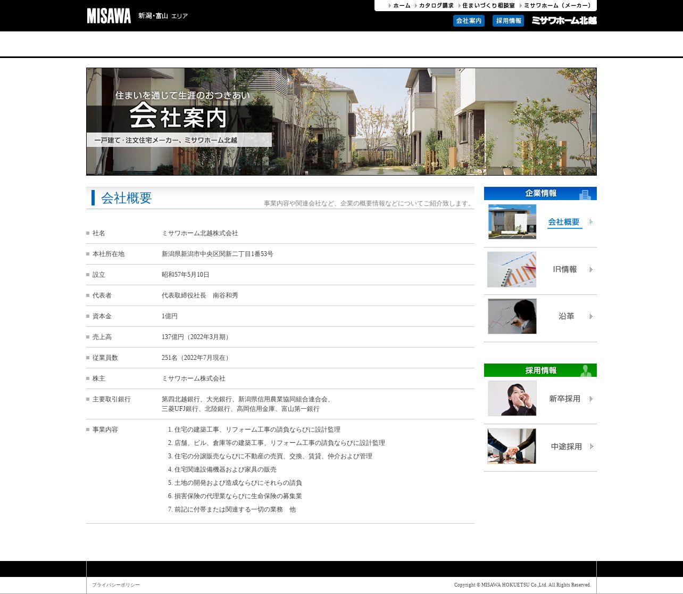683x594 pixels.
Task: Select capital value 1億円
Action: (170, 316)
